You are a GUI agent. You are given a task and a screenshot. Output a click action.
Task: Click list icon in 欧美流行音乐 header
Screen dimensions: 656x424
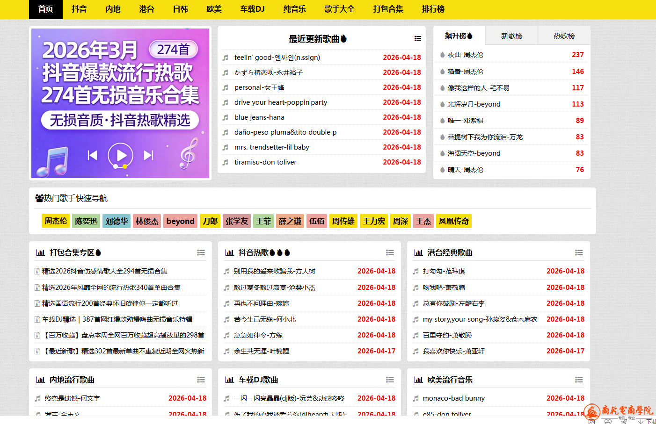tap(579, 380)
